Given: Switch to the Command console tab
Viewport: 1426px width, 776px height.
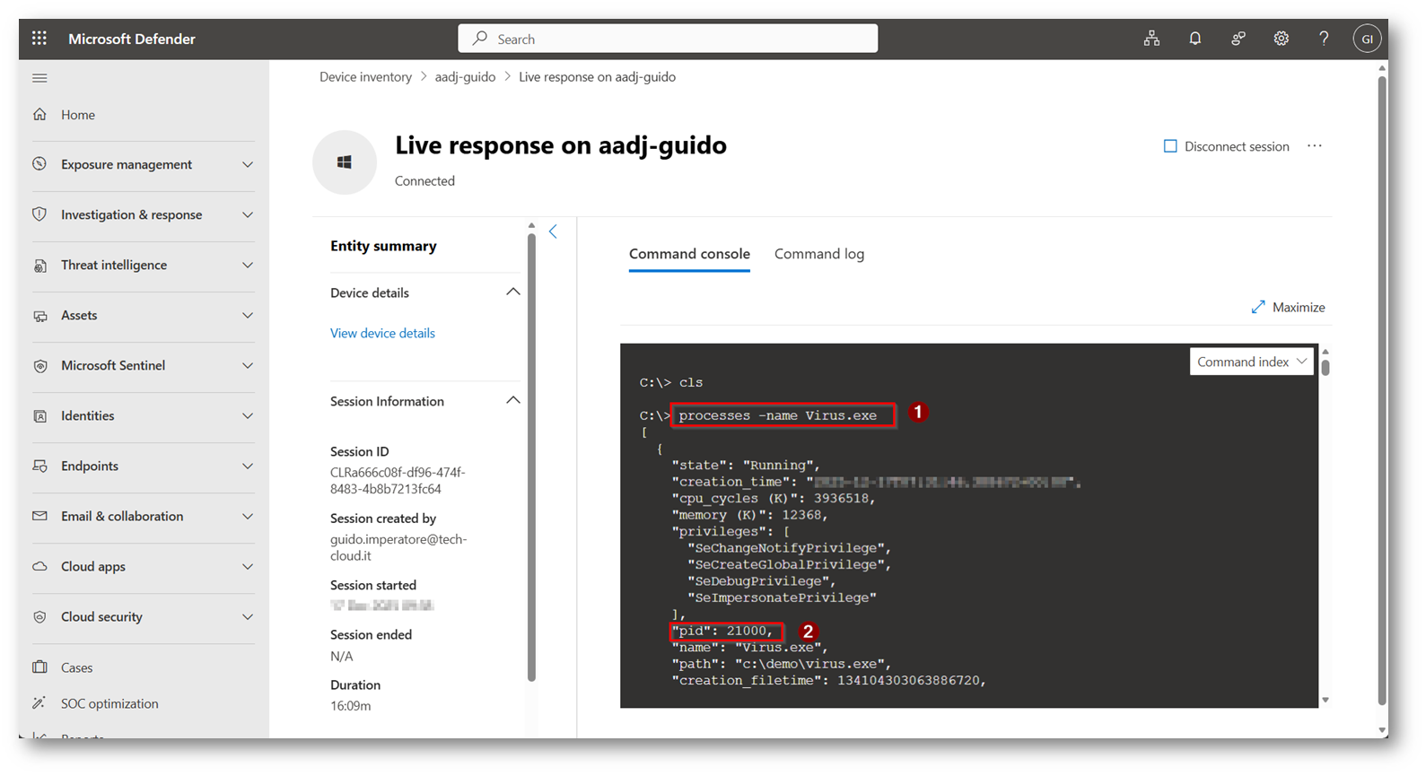Looking at the screenshot, I should click(689, 254).
